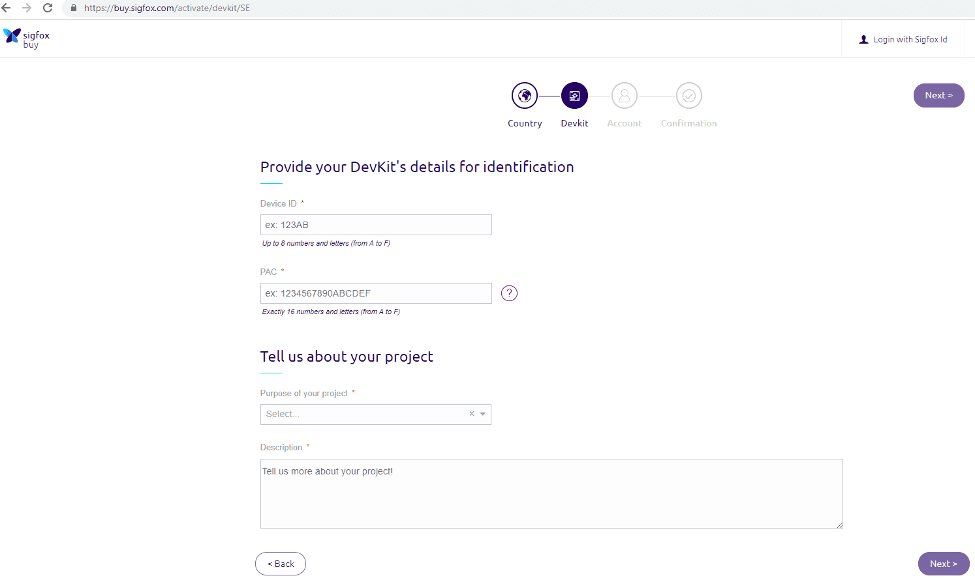This screenshot has height=580, width=975.
Task: Click the Sigfox buy butterfly logo
Action: click(12, 36)
